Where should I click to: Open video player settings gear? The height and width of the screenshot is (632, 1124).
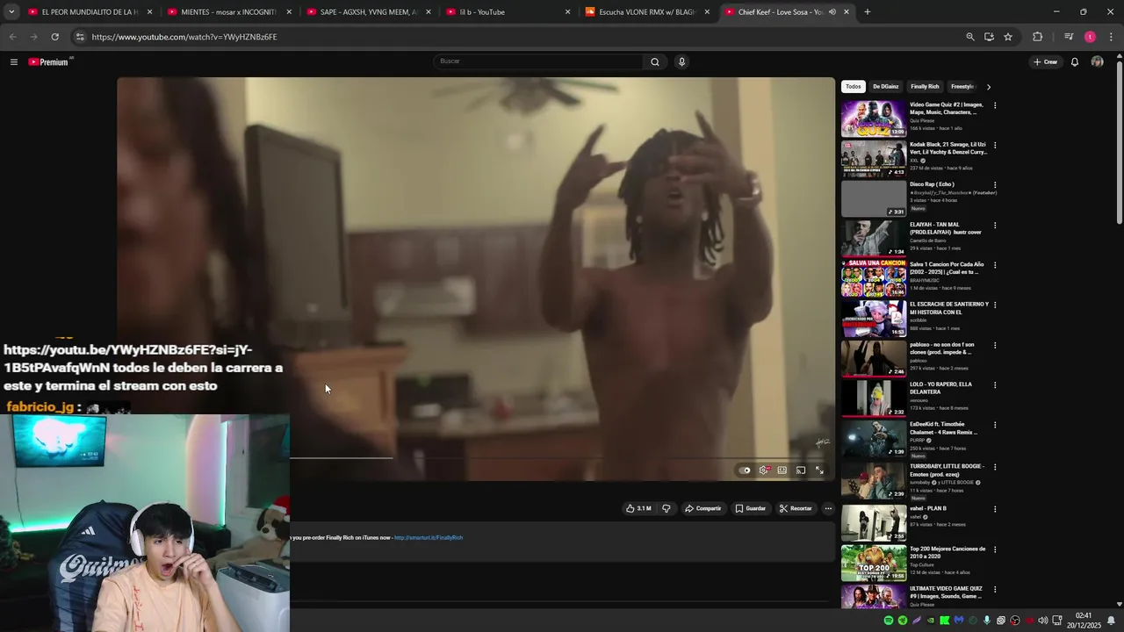pyautogui.click(x=764, y=470)
